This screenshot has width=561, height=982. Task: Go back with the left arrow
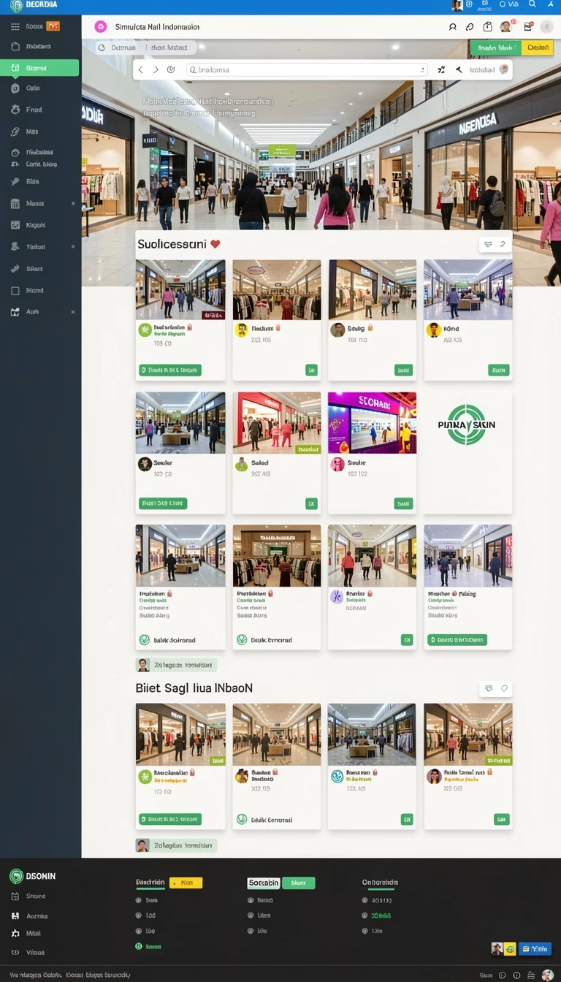(x=142, y=70)
